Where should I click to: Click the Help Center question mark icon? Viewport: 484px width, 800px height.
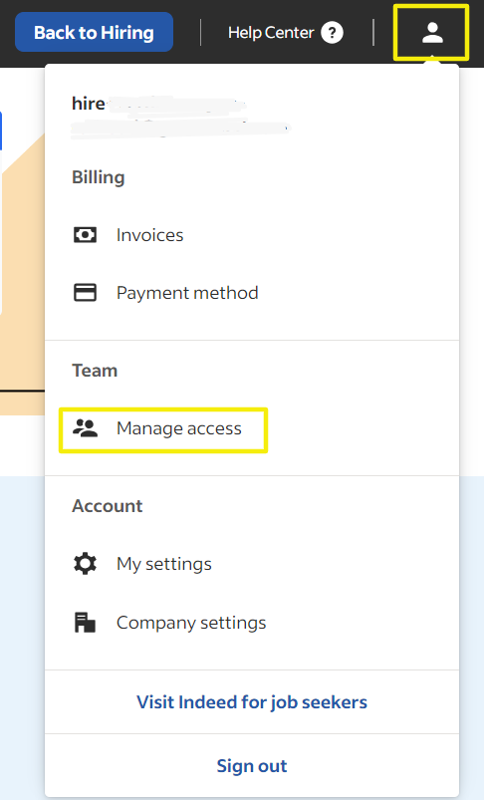point(332,33)
